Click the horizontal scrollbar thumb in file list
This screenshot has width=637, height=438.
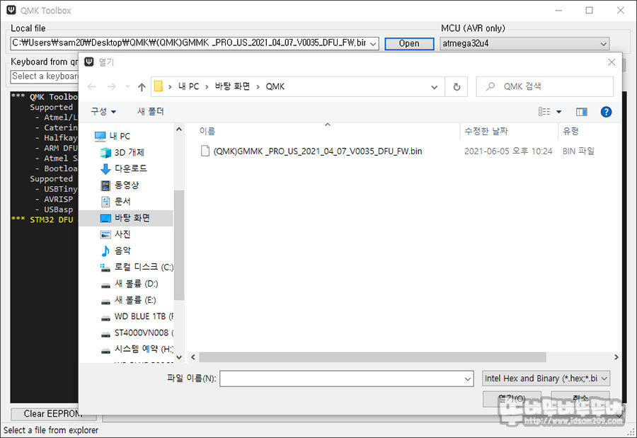(372, 357)
